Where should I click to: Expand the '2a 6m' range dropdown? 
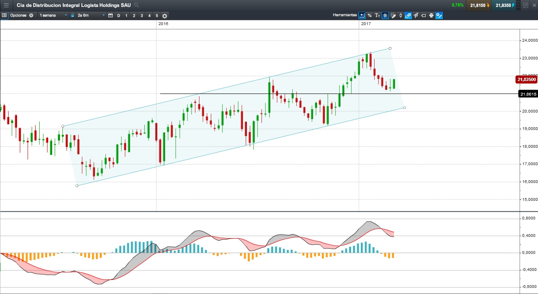[x=91, y=15]
